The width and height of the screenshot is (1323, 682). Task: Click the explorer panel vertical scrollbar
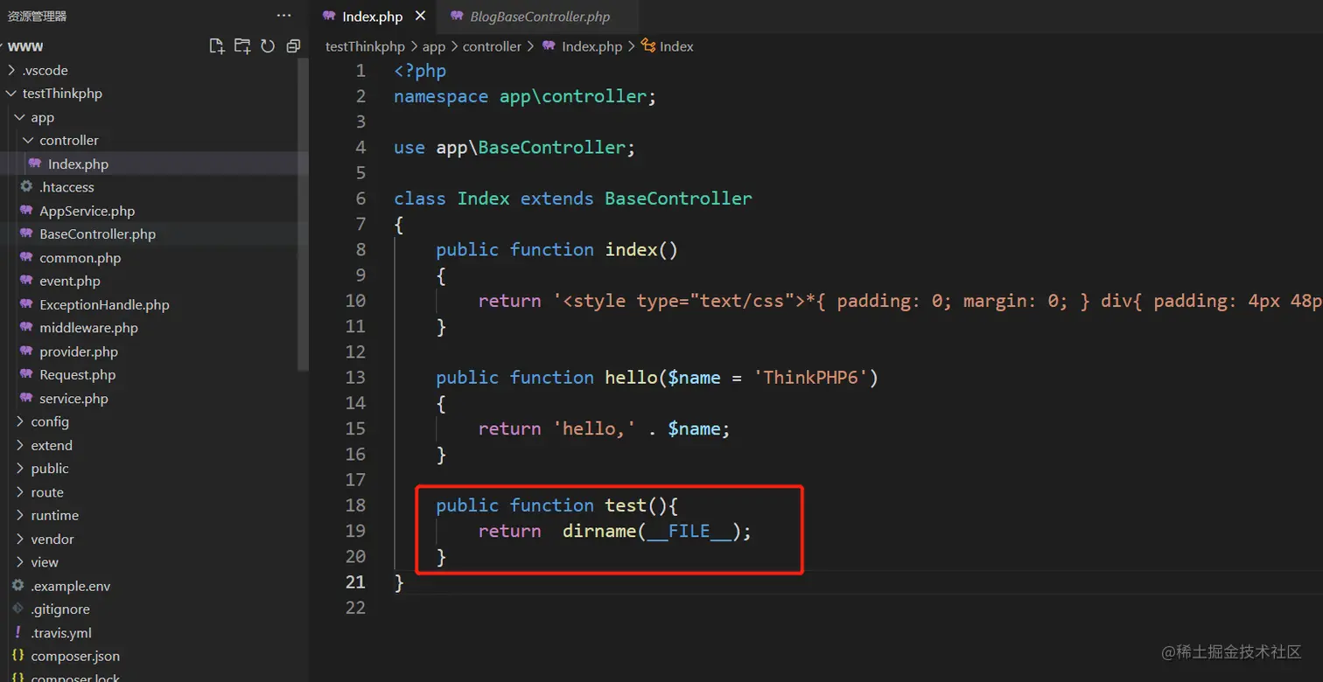pyautogui.click(x=304, y=214)
